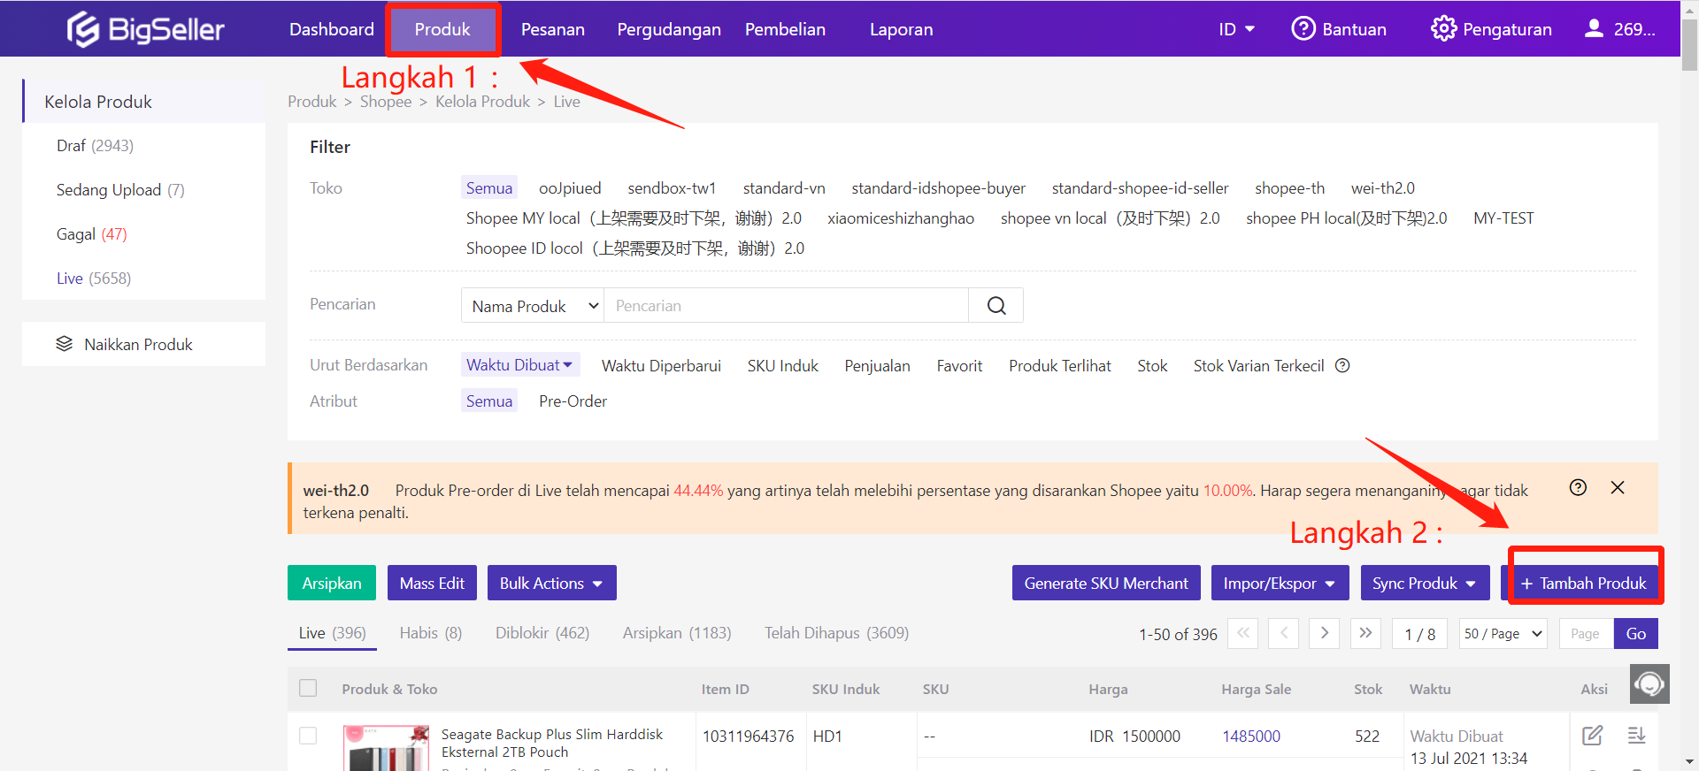
Task: Click the Tambah Produk button
Action: click(x=1583, y=584)
